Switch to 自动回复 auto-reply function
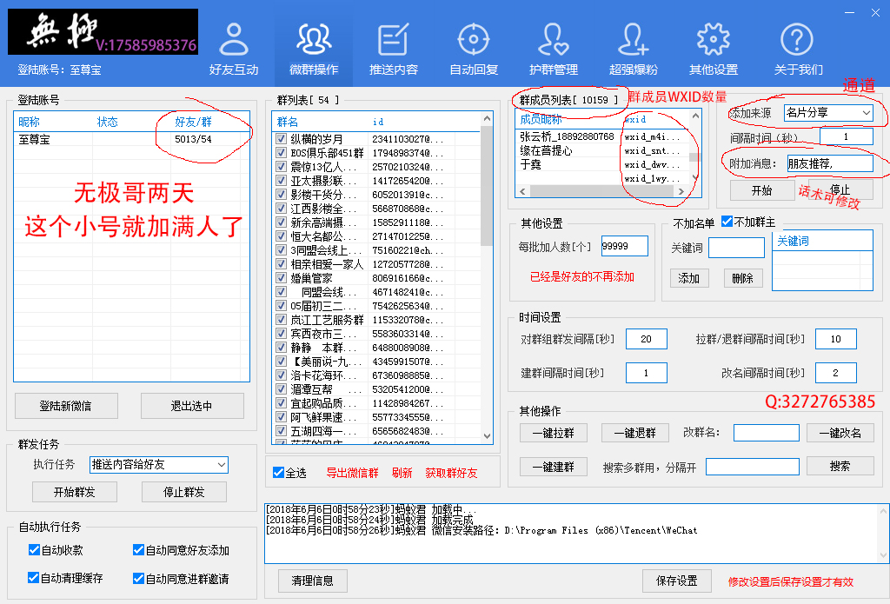 tap(473, 43)
